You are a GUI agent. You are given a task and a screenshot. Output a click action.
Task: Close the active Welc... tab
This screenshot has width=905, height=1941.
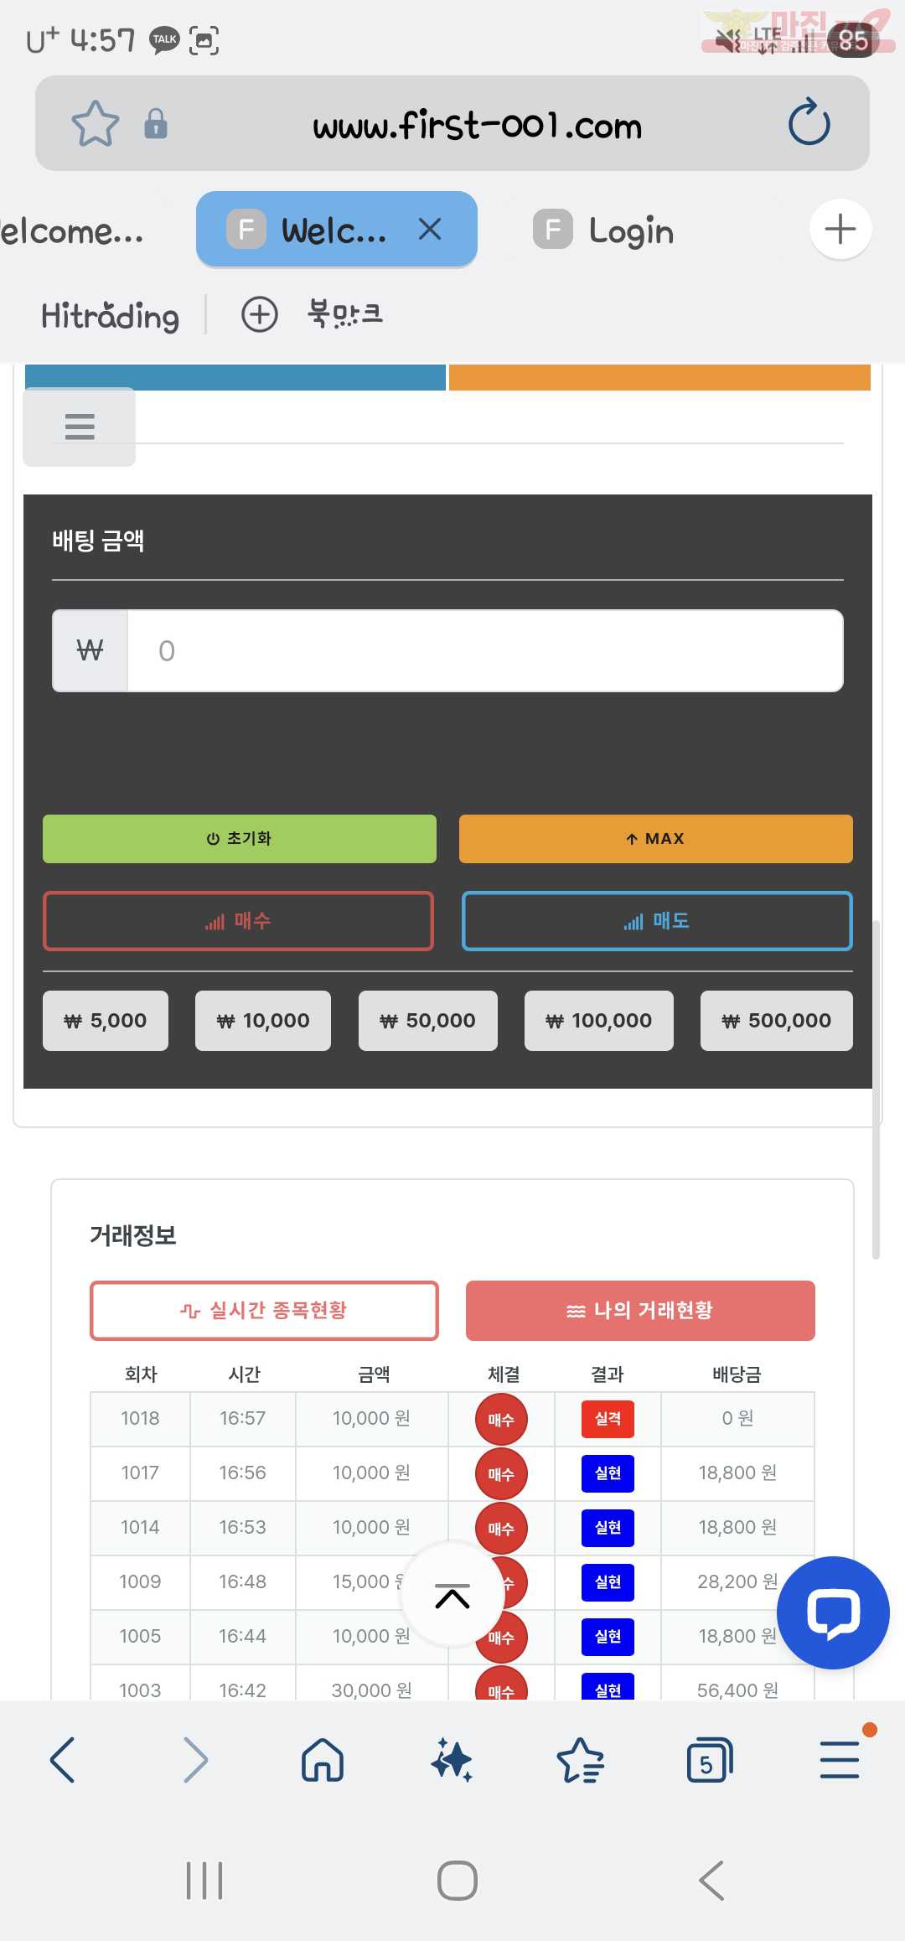click(x=430, y=229)
